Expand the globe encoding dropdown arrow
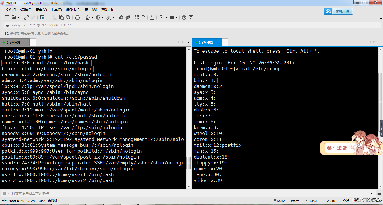The width and height of the screenshot is (383, 205). tap(103, 17)
